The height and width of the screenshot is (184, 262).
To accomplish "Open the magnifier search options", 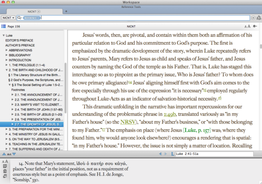I will click(20, 18).
